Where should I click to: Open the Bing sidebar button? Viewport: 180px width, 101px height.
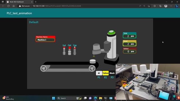(x=177, y=6)
